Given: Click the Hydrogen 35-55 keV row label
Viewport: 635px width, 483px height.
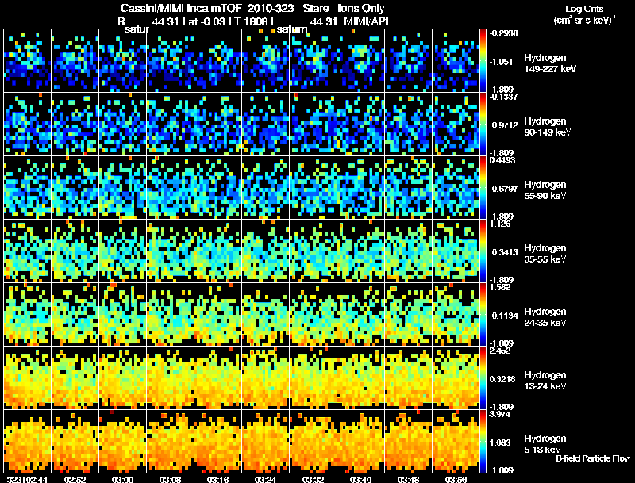Looking at the screenshot, I should [545, 254].
